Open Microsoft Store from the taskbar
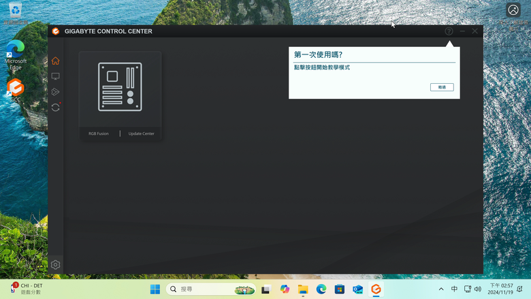This screenshot has width=531, height=299. click(x=339, y=289)
